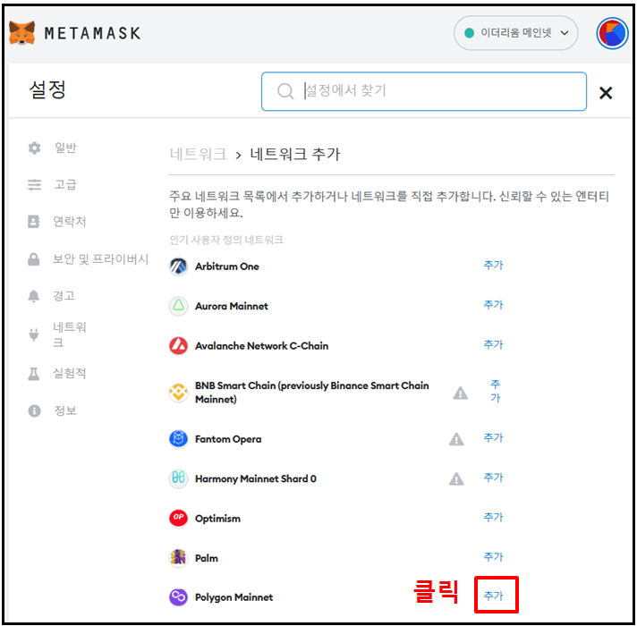Click the Arbitrum One logo icon
This screenshot has height=626, width=637.
(x=178, y=266)
